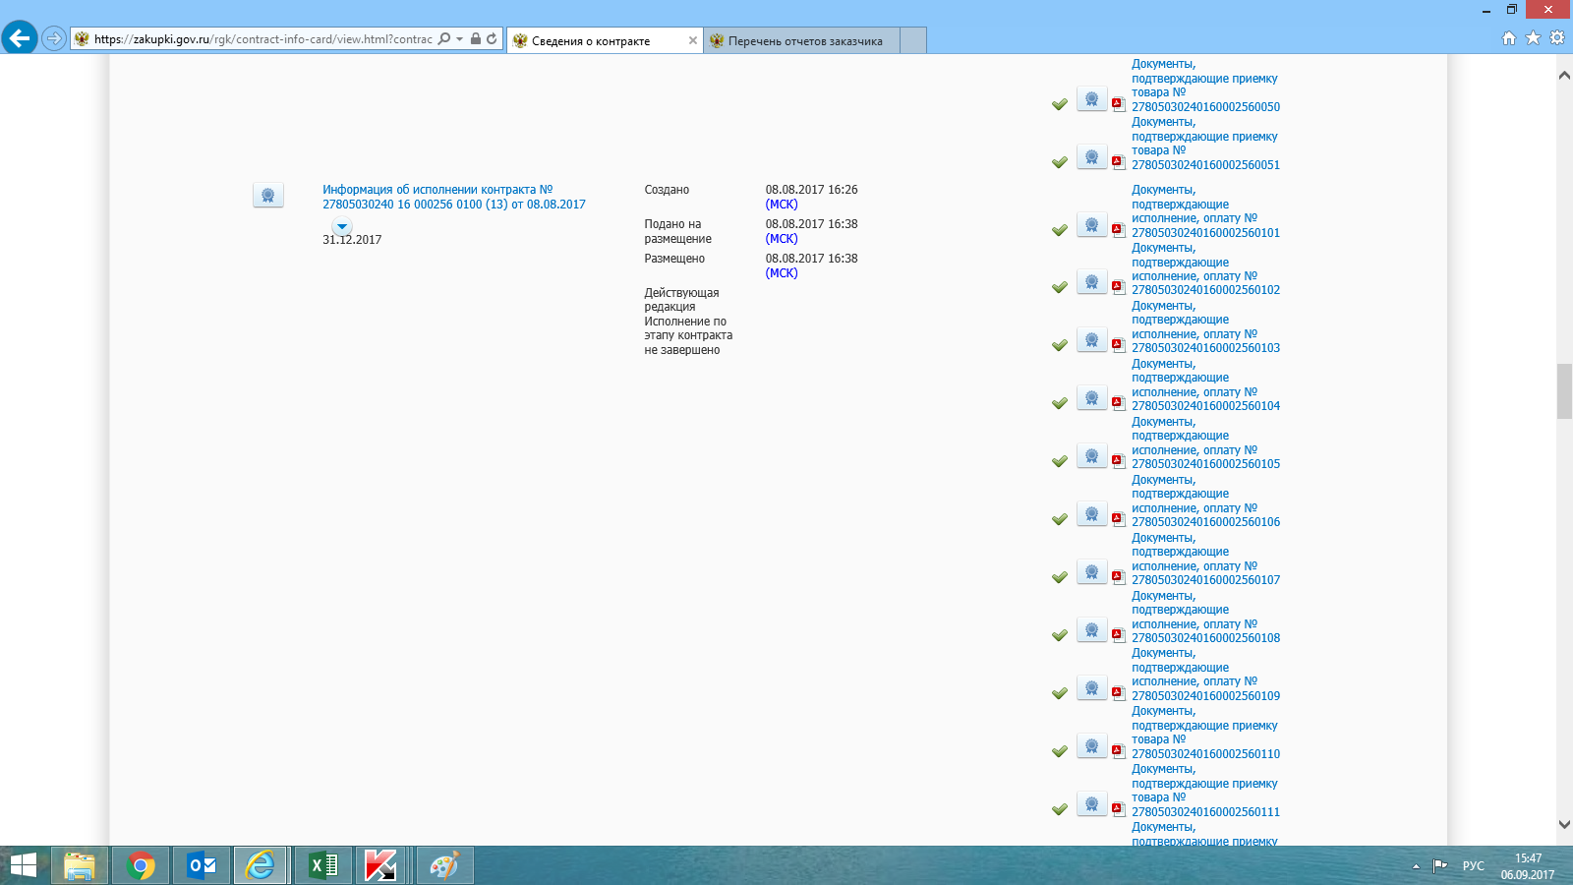1573x885 pixels.
Task: Click green checkmark for document 2560106
Action: (1060, 519)
